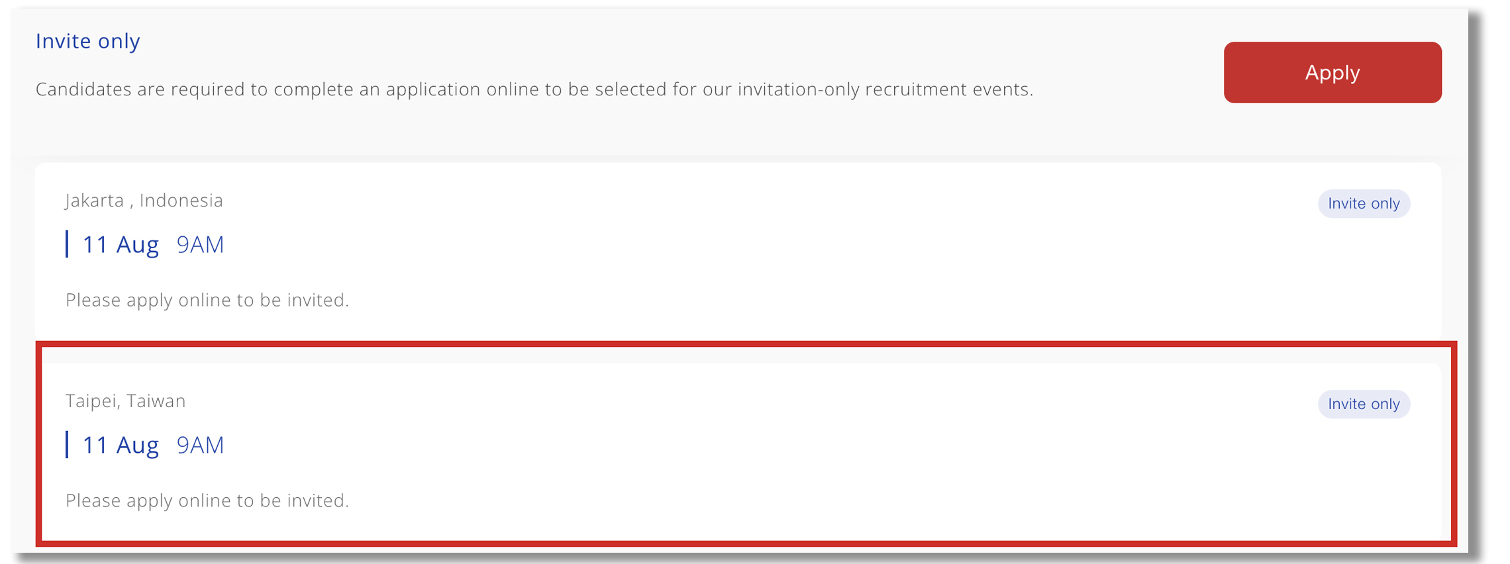Click the 11 Aug date for Taipei

121,445
